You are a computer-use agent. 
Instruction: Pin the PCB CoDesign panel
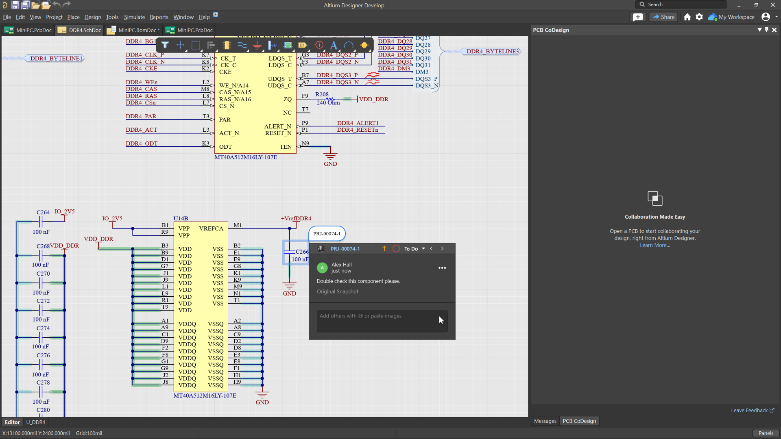[767, 30]
